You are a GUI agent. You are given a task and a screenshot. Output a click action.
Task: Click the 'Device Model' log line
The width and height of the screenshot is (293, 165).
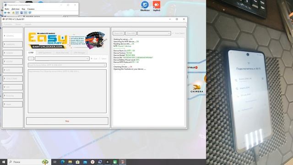point(124,55)
